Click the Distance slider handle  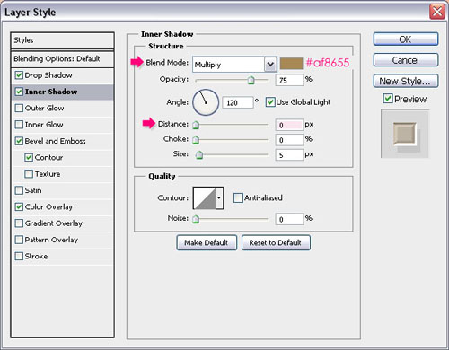(196, 125)
